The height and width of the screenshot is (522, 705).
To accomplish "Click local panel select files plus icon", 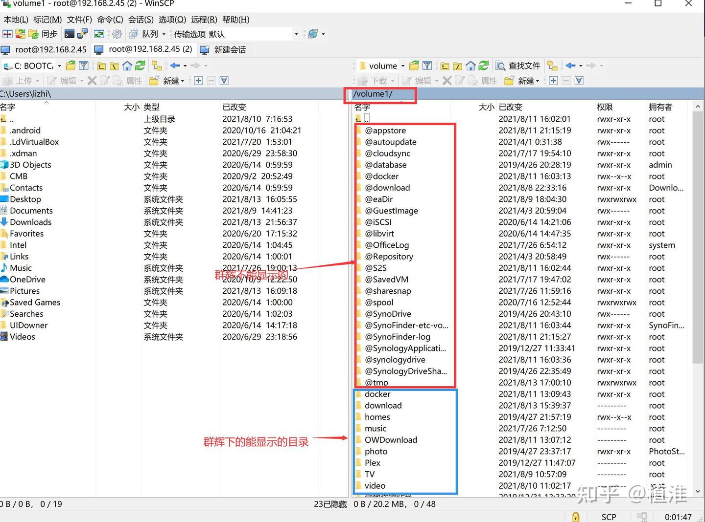I will pyautogui.click(x=198, y=81).
